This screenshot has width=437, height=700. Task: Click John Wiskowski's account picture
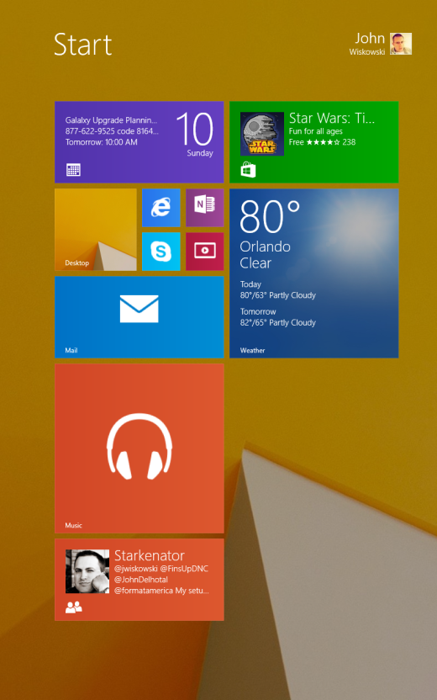400,44
